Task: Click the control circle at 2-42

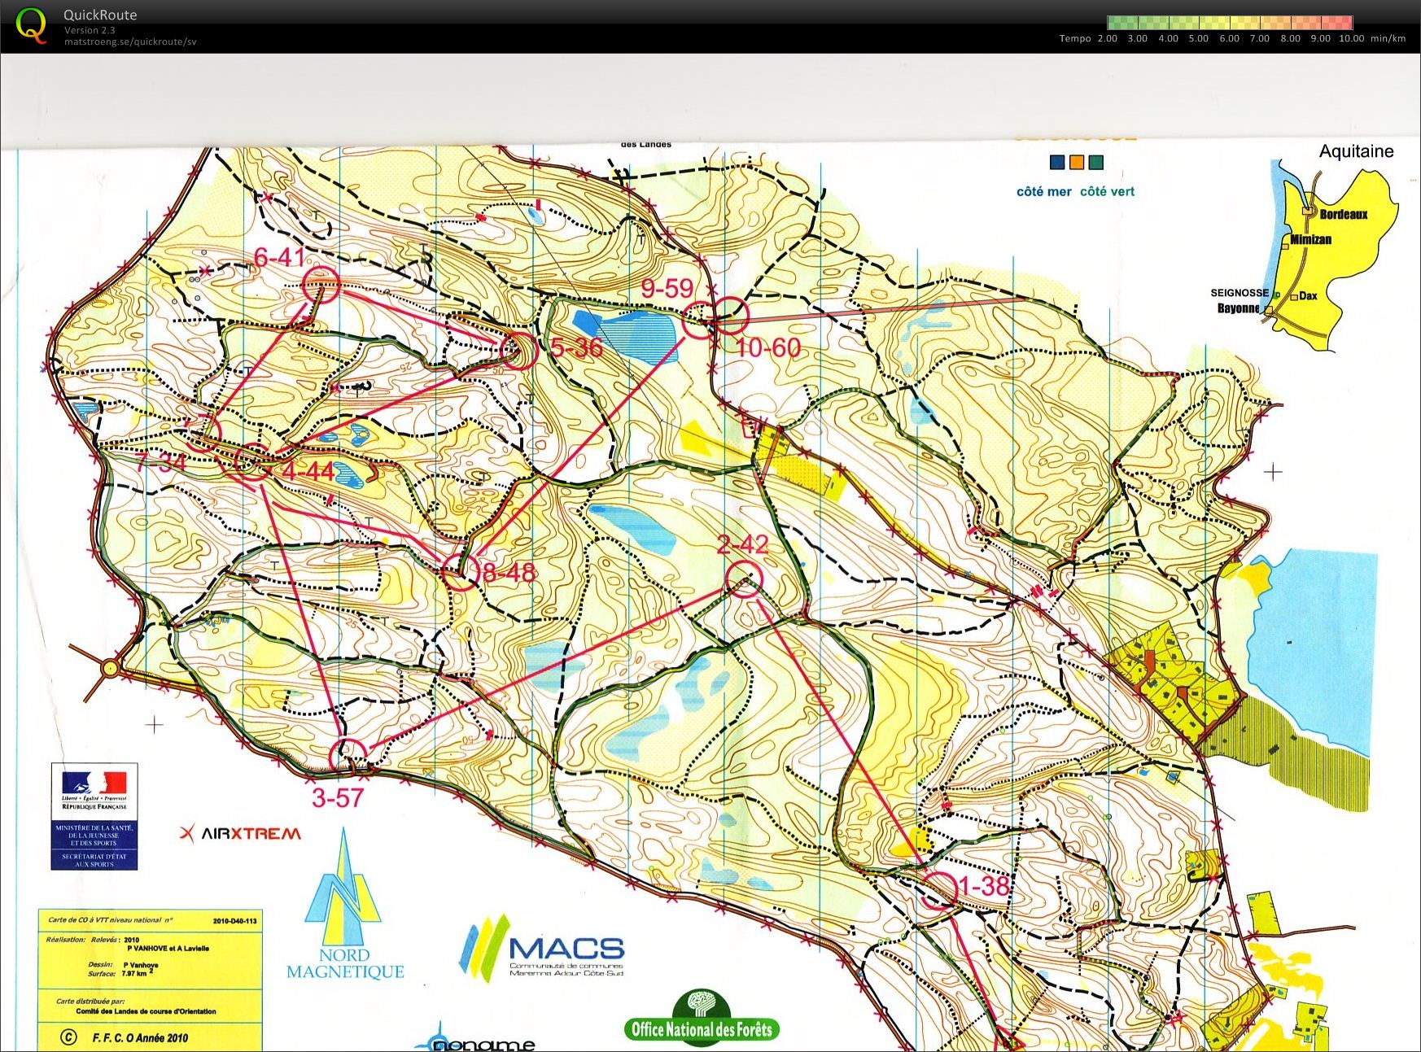Action: [x=744, y=578]
